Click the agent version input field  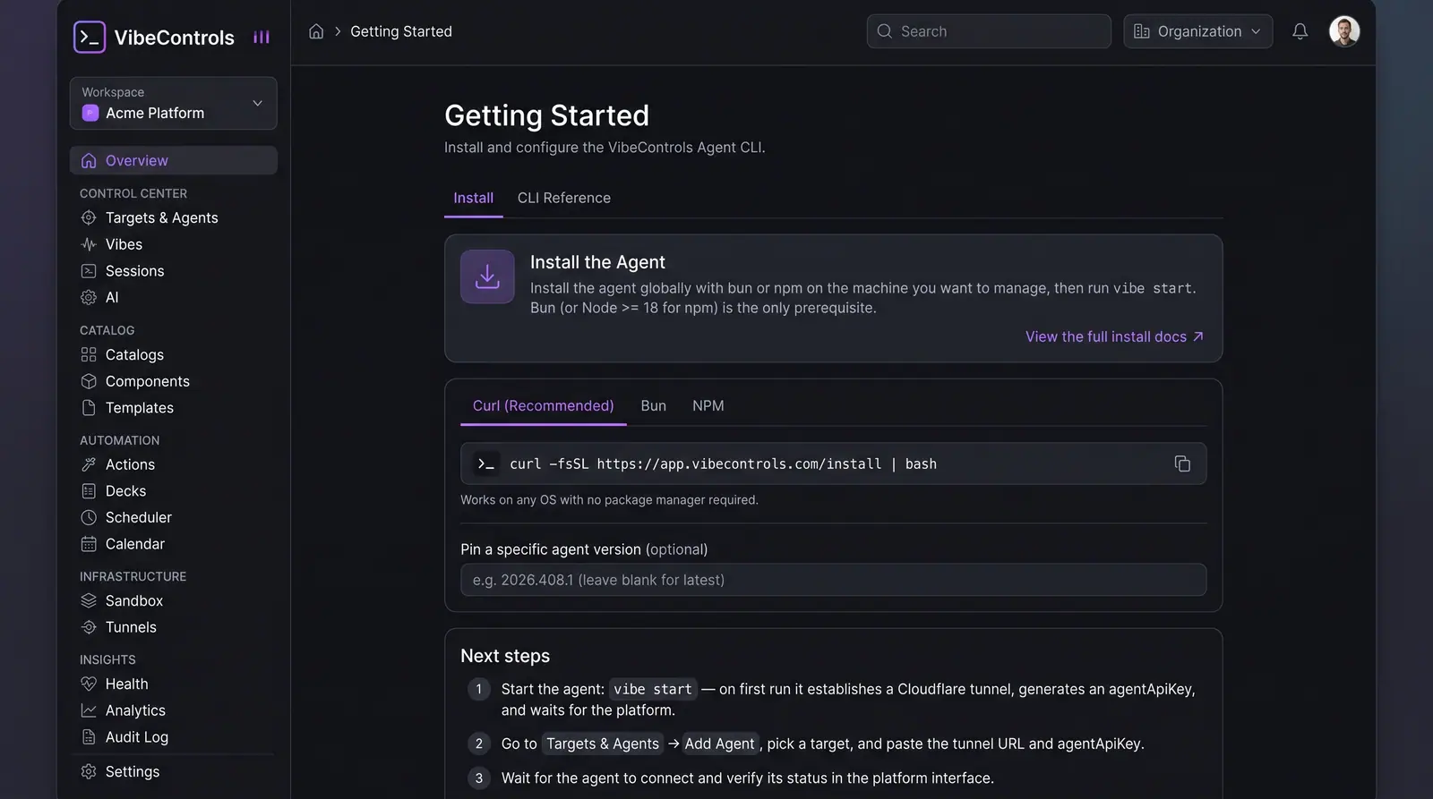tap(834, 580)
